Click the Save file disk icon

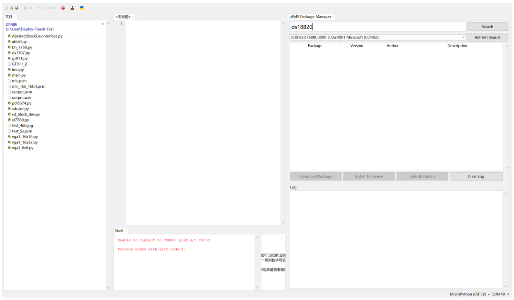17,8
